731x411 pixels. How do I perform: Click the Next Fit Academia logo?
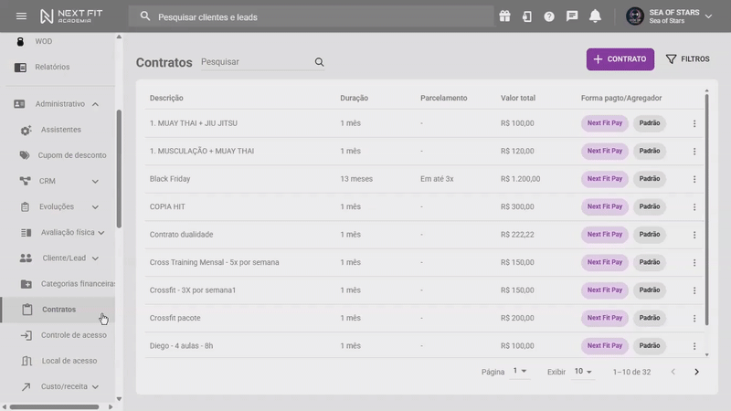point(71,16)
